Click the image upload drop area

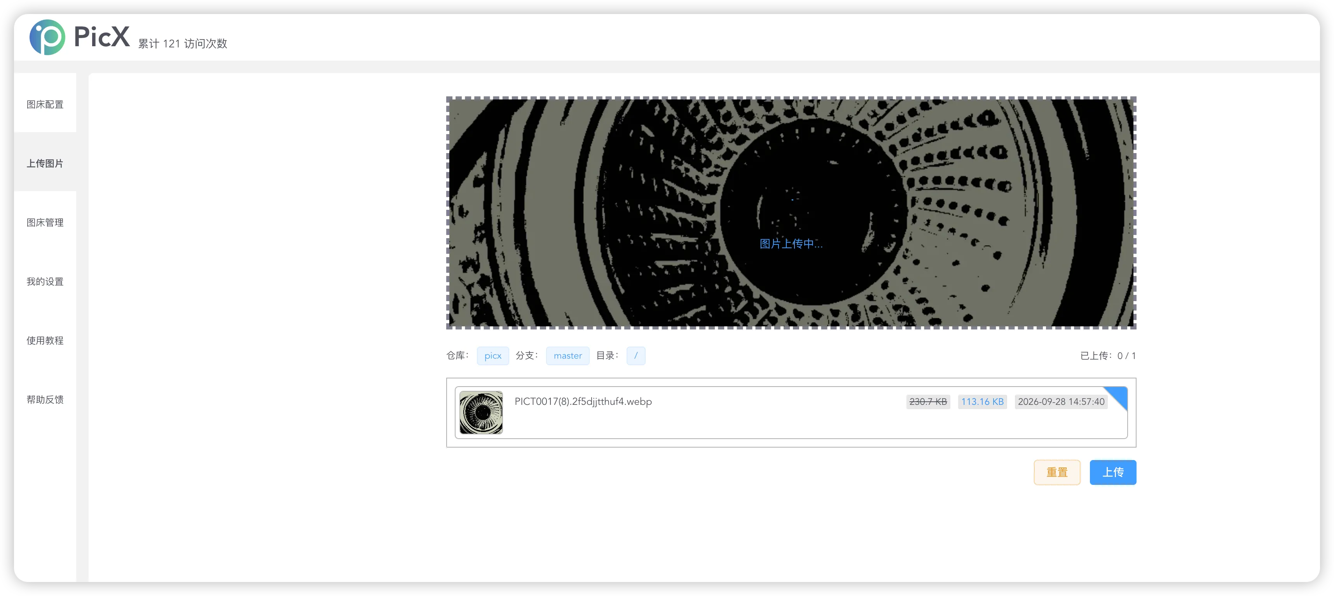(791, 213)
